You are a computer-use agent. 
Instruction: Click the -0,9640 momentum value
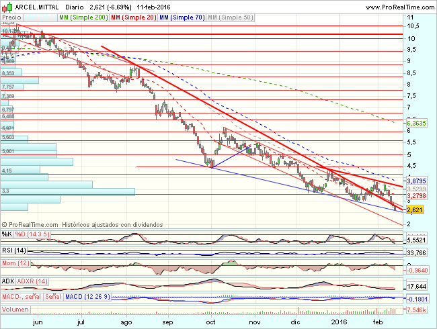[x=418, y=270]
